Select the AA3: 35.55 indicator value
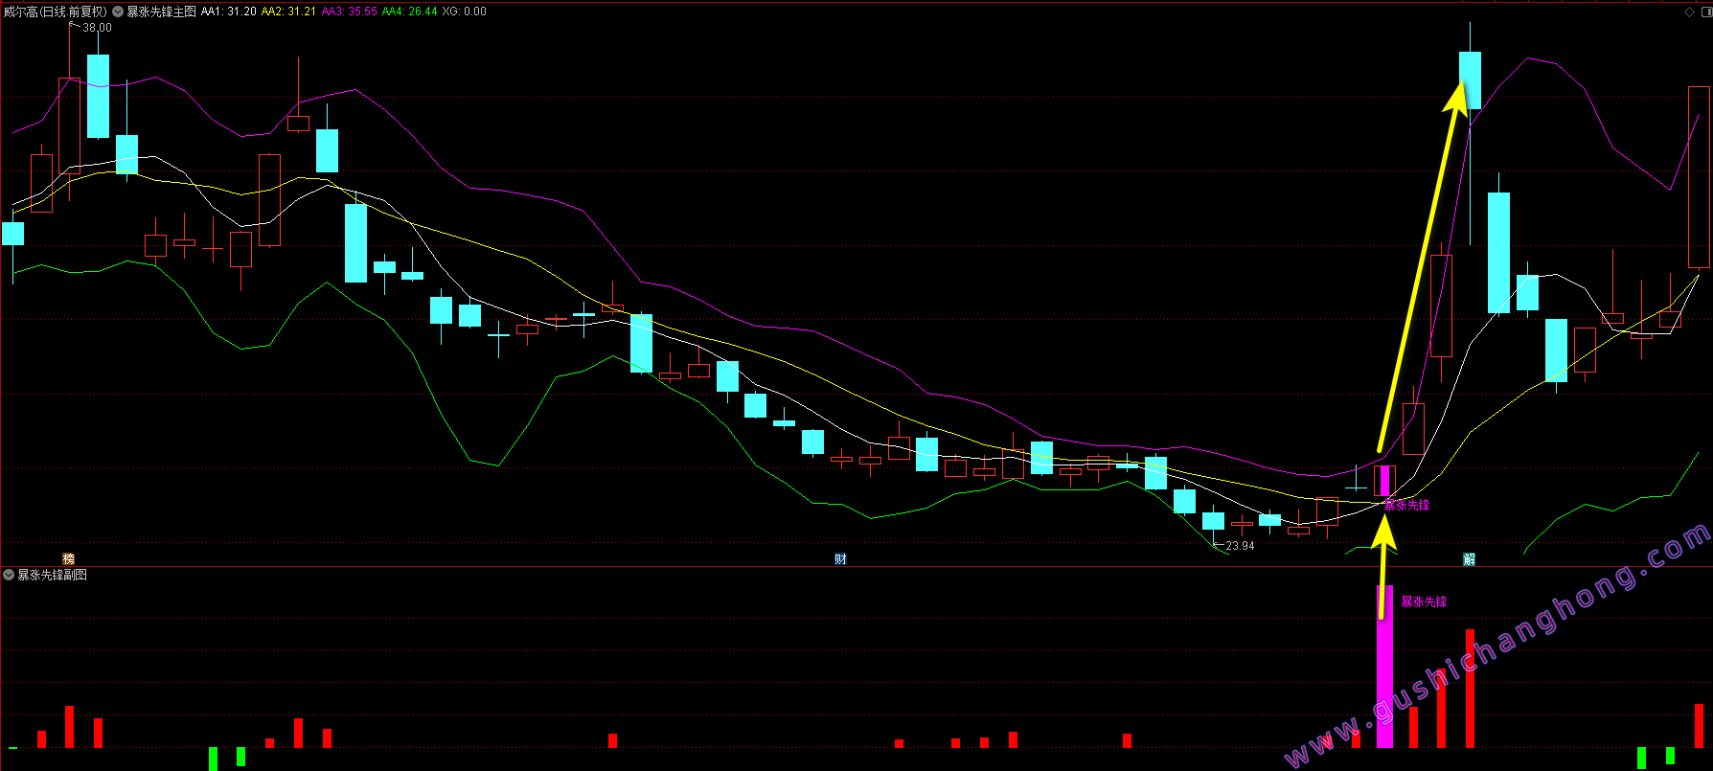 pyautogui.click(x=350, y=11)
